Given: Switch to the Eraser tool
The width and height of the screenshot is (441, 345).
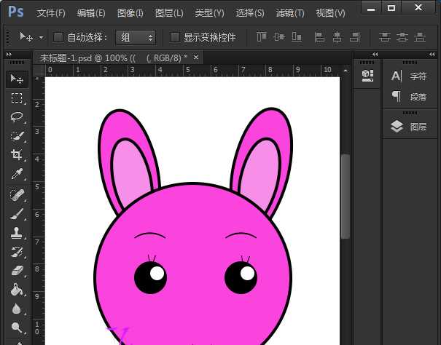Looking at the screenshot, I should [16, 271].
